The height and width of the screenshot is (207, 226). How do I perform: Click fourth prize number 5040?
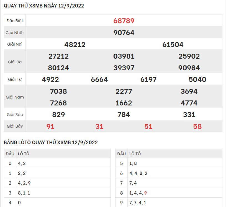coord(197,80)
